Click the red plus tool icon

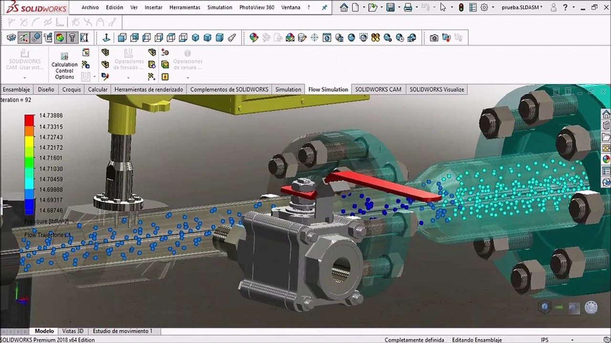pos(165,52)
